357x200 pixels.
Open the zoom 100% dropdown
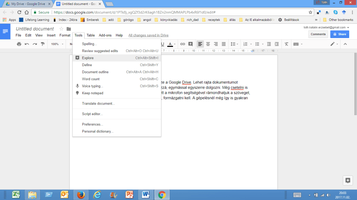57,44
